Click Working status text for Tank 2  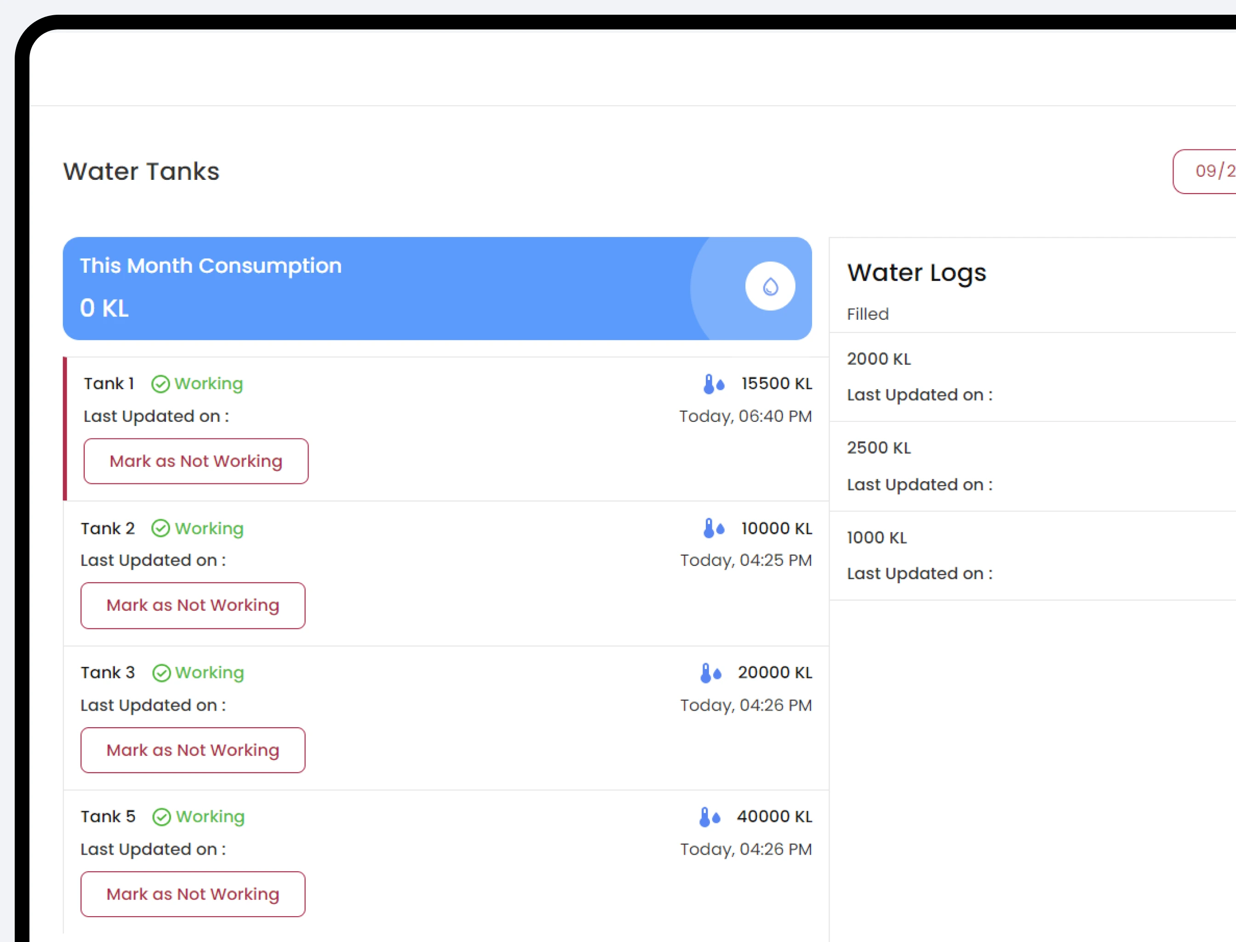click(x=209, y=529)
